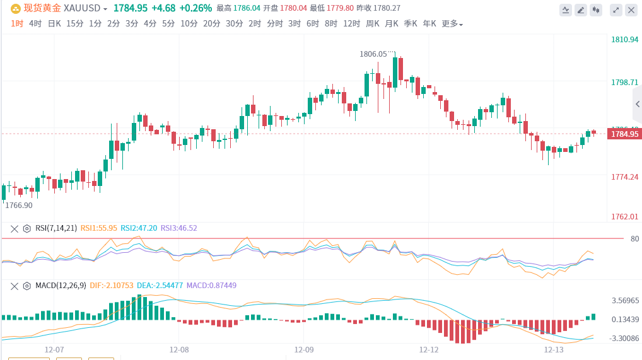Switch to the 10分 timeframe
The height and width of the screenshot is (360, 642).
(x=189, y=24)
